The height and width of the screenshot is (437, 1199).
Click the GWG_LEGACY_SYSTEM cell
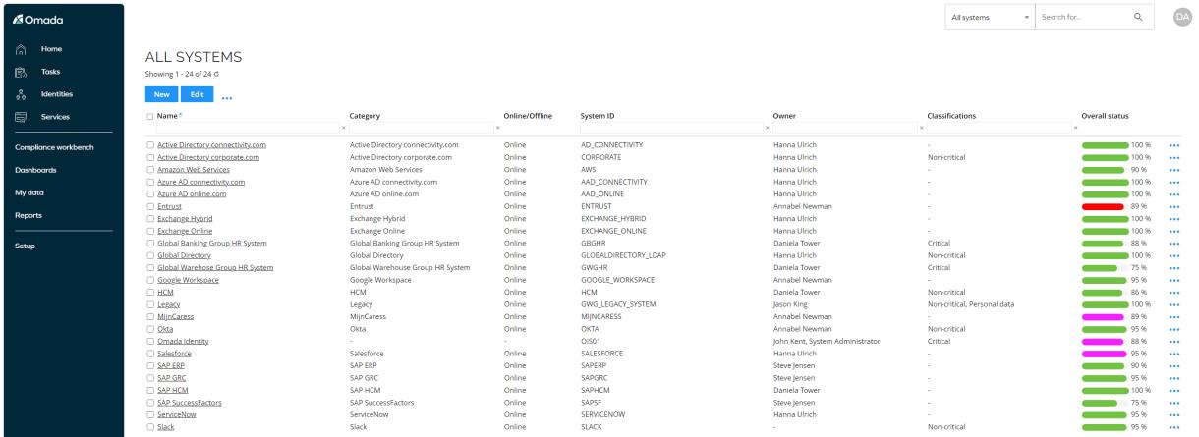click(x=618, y=304)
